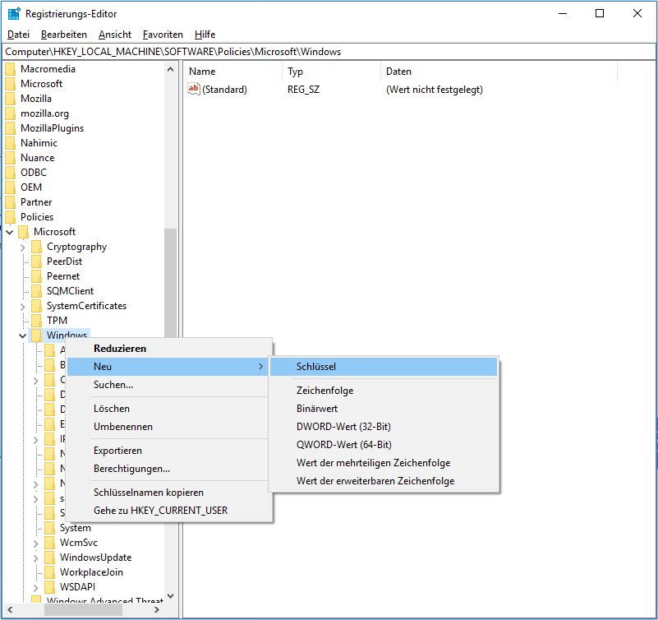The width and height of the screenshot is (658, 620).
Task: Create a new QWORD-Wert (64-Bit)
Action: [384, 445]
